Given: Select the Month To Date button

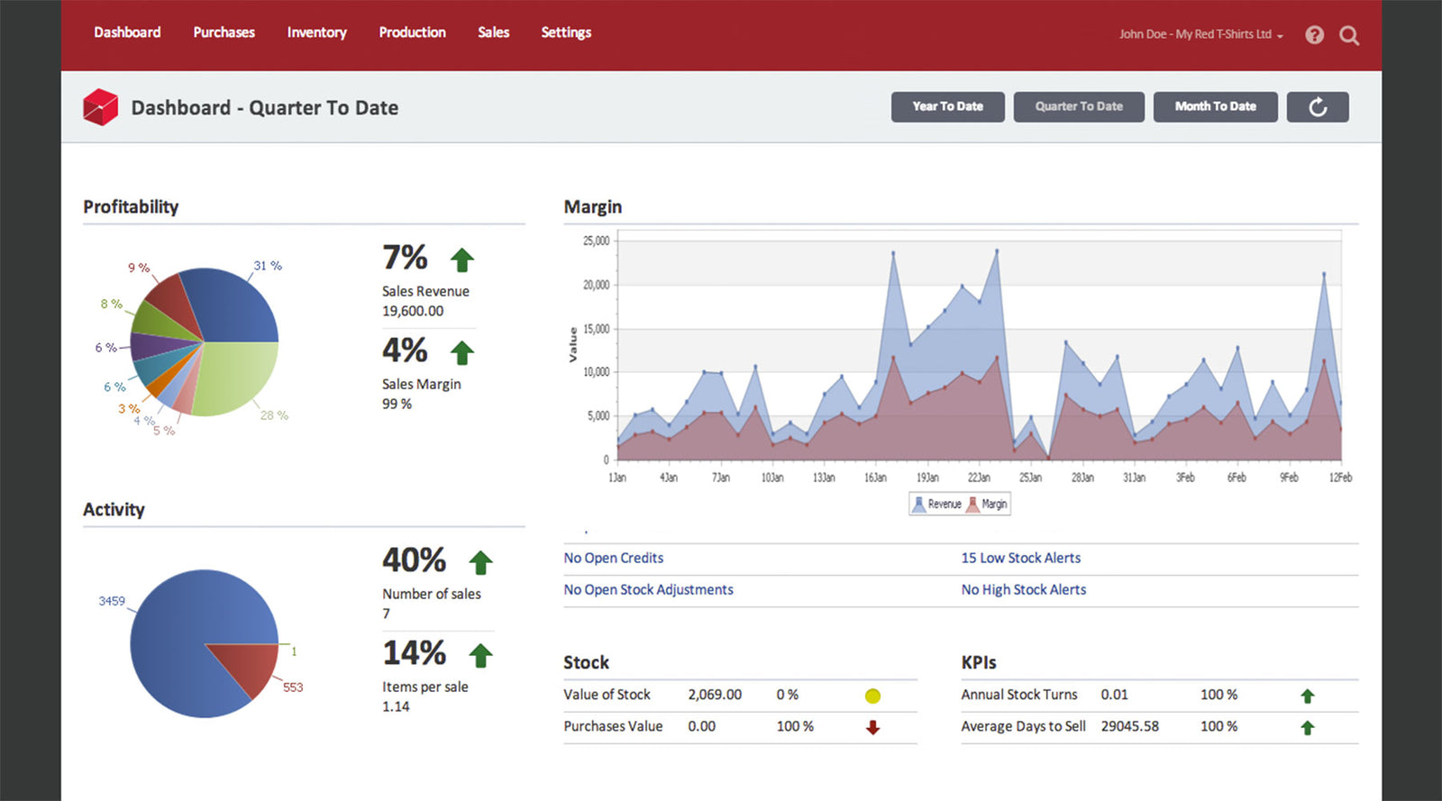Looking at the screenshot, I should [x=1215, y=106].
